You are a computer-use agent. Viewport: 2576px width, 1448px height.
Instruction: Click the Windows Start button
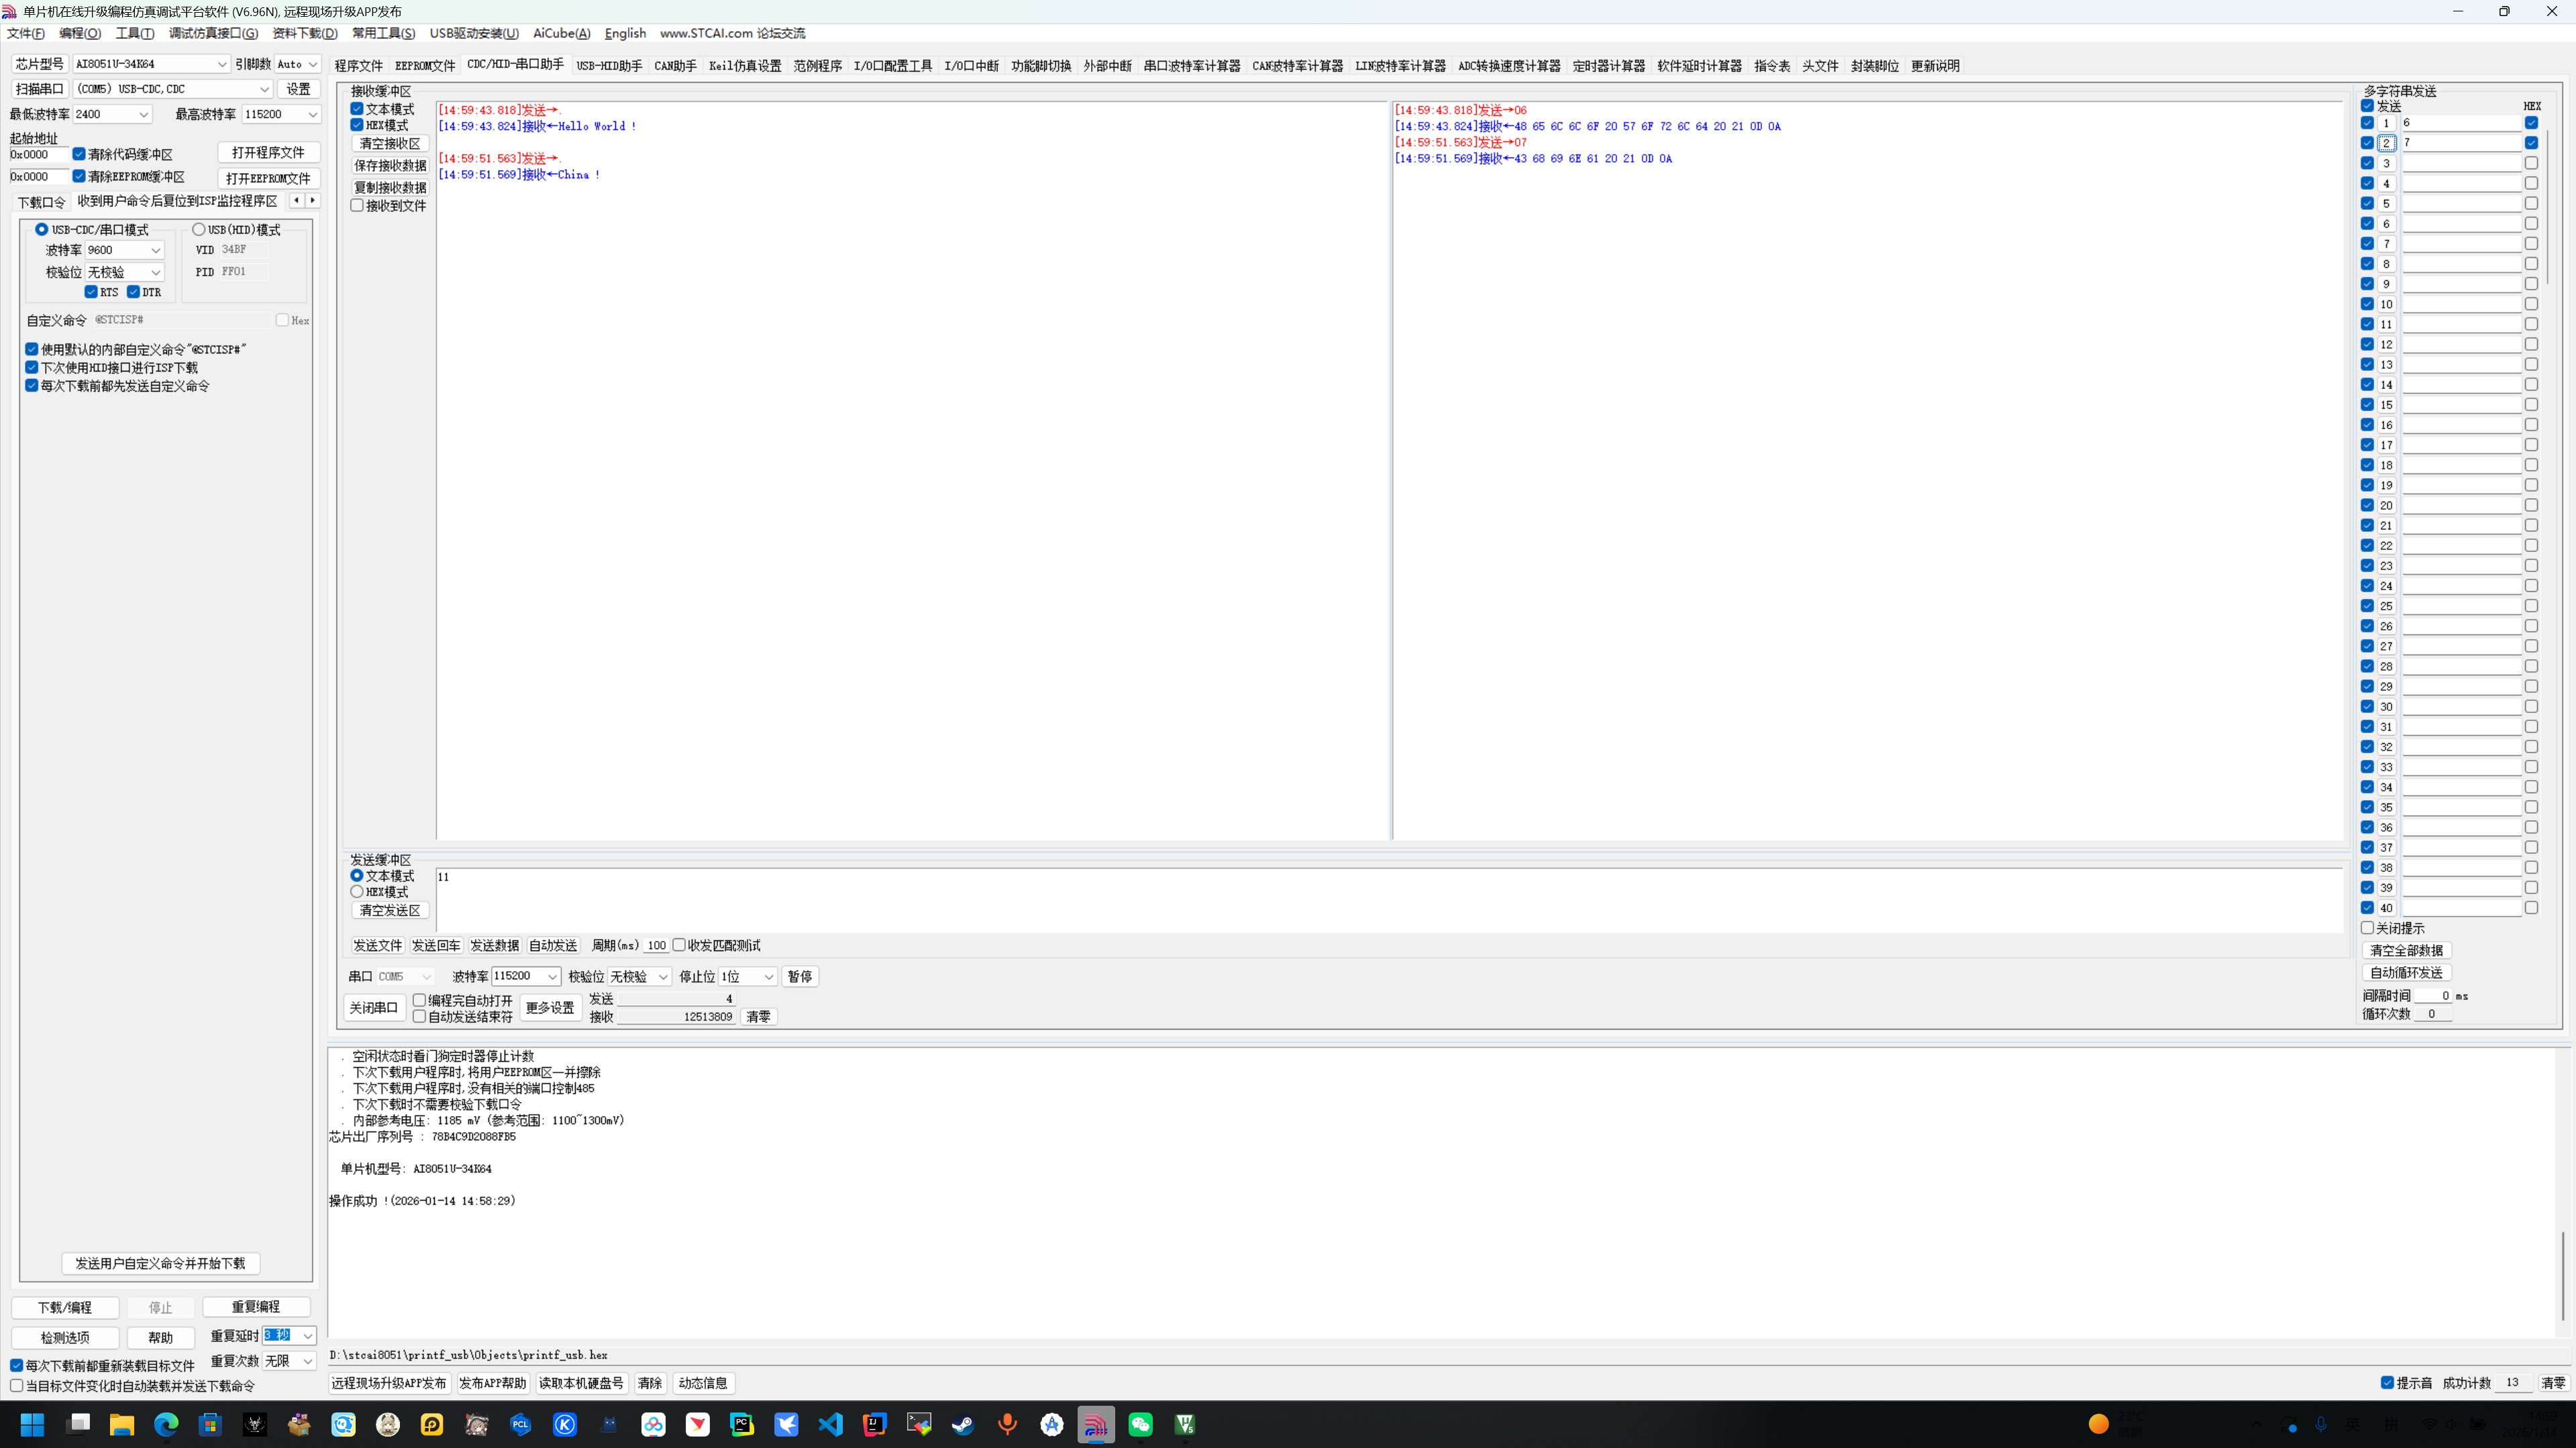coord(32,1424)
